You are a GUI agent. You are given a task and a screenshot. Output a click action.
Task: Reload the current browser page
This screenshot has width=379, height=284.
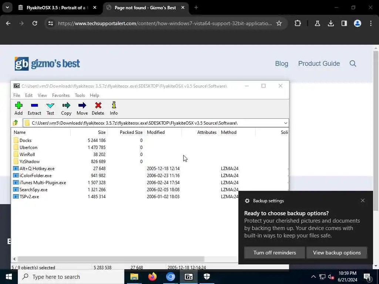pyautogui.click(x=35, y=23)
